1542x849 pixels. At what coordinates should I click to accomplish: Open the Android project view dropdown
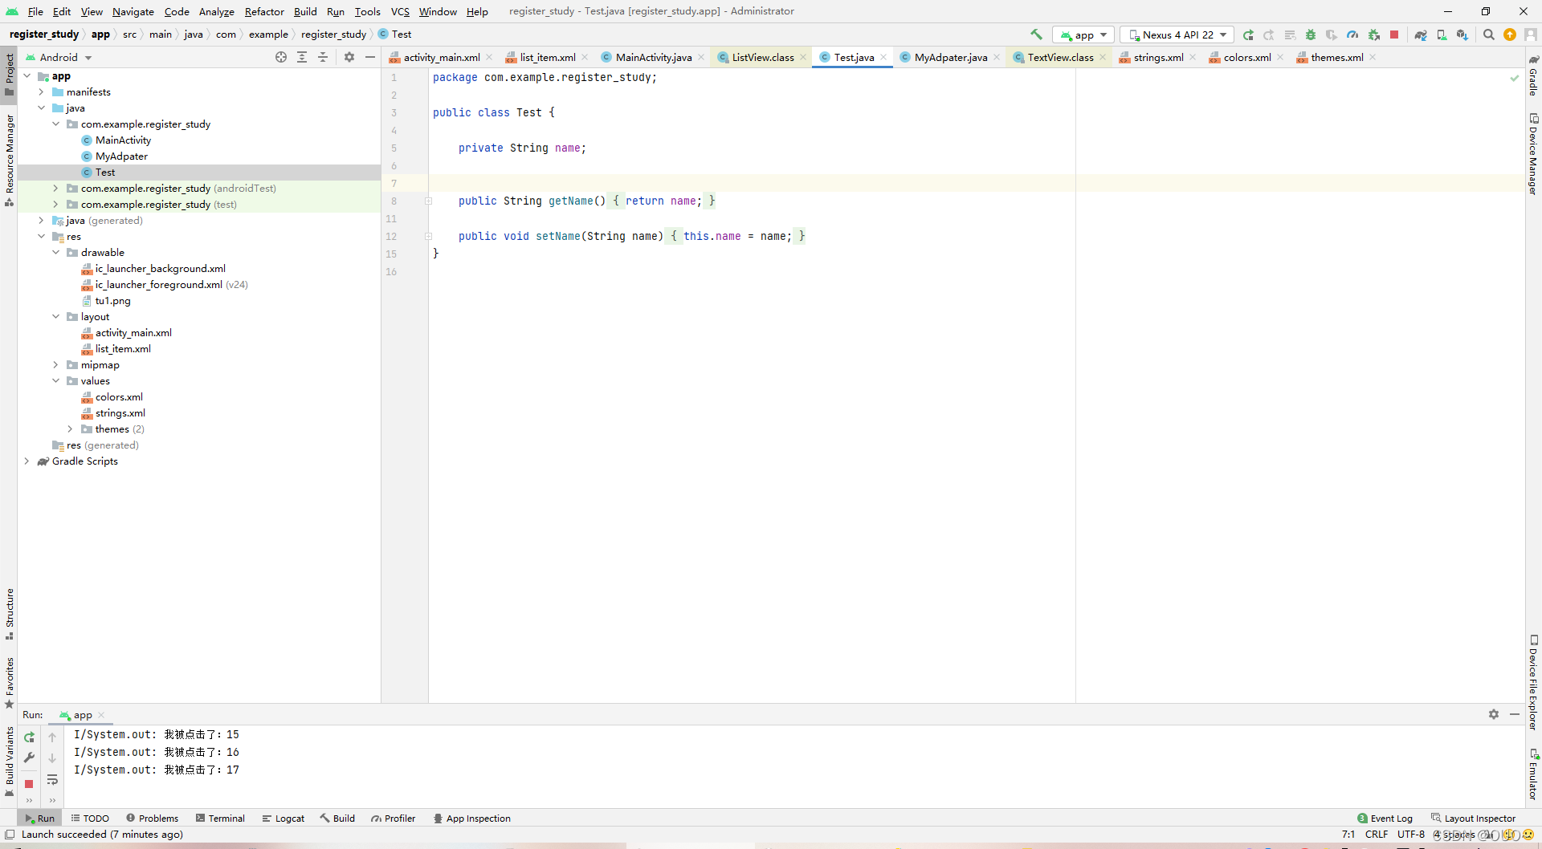click(x=59, y=57)
